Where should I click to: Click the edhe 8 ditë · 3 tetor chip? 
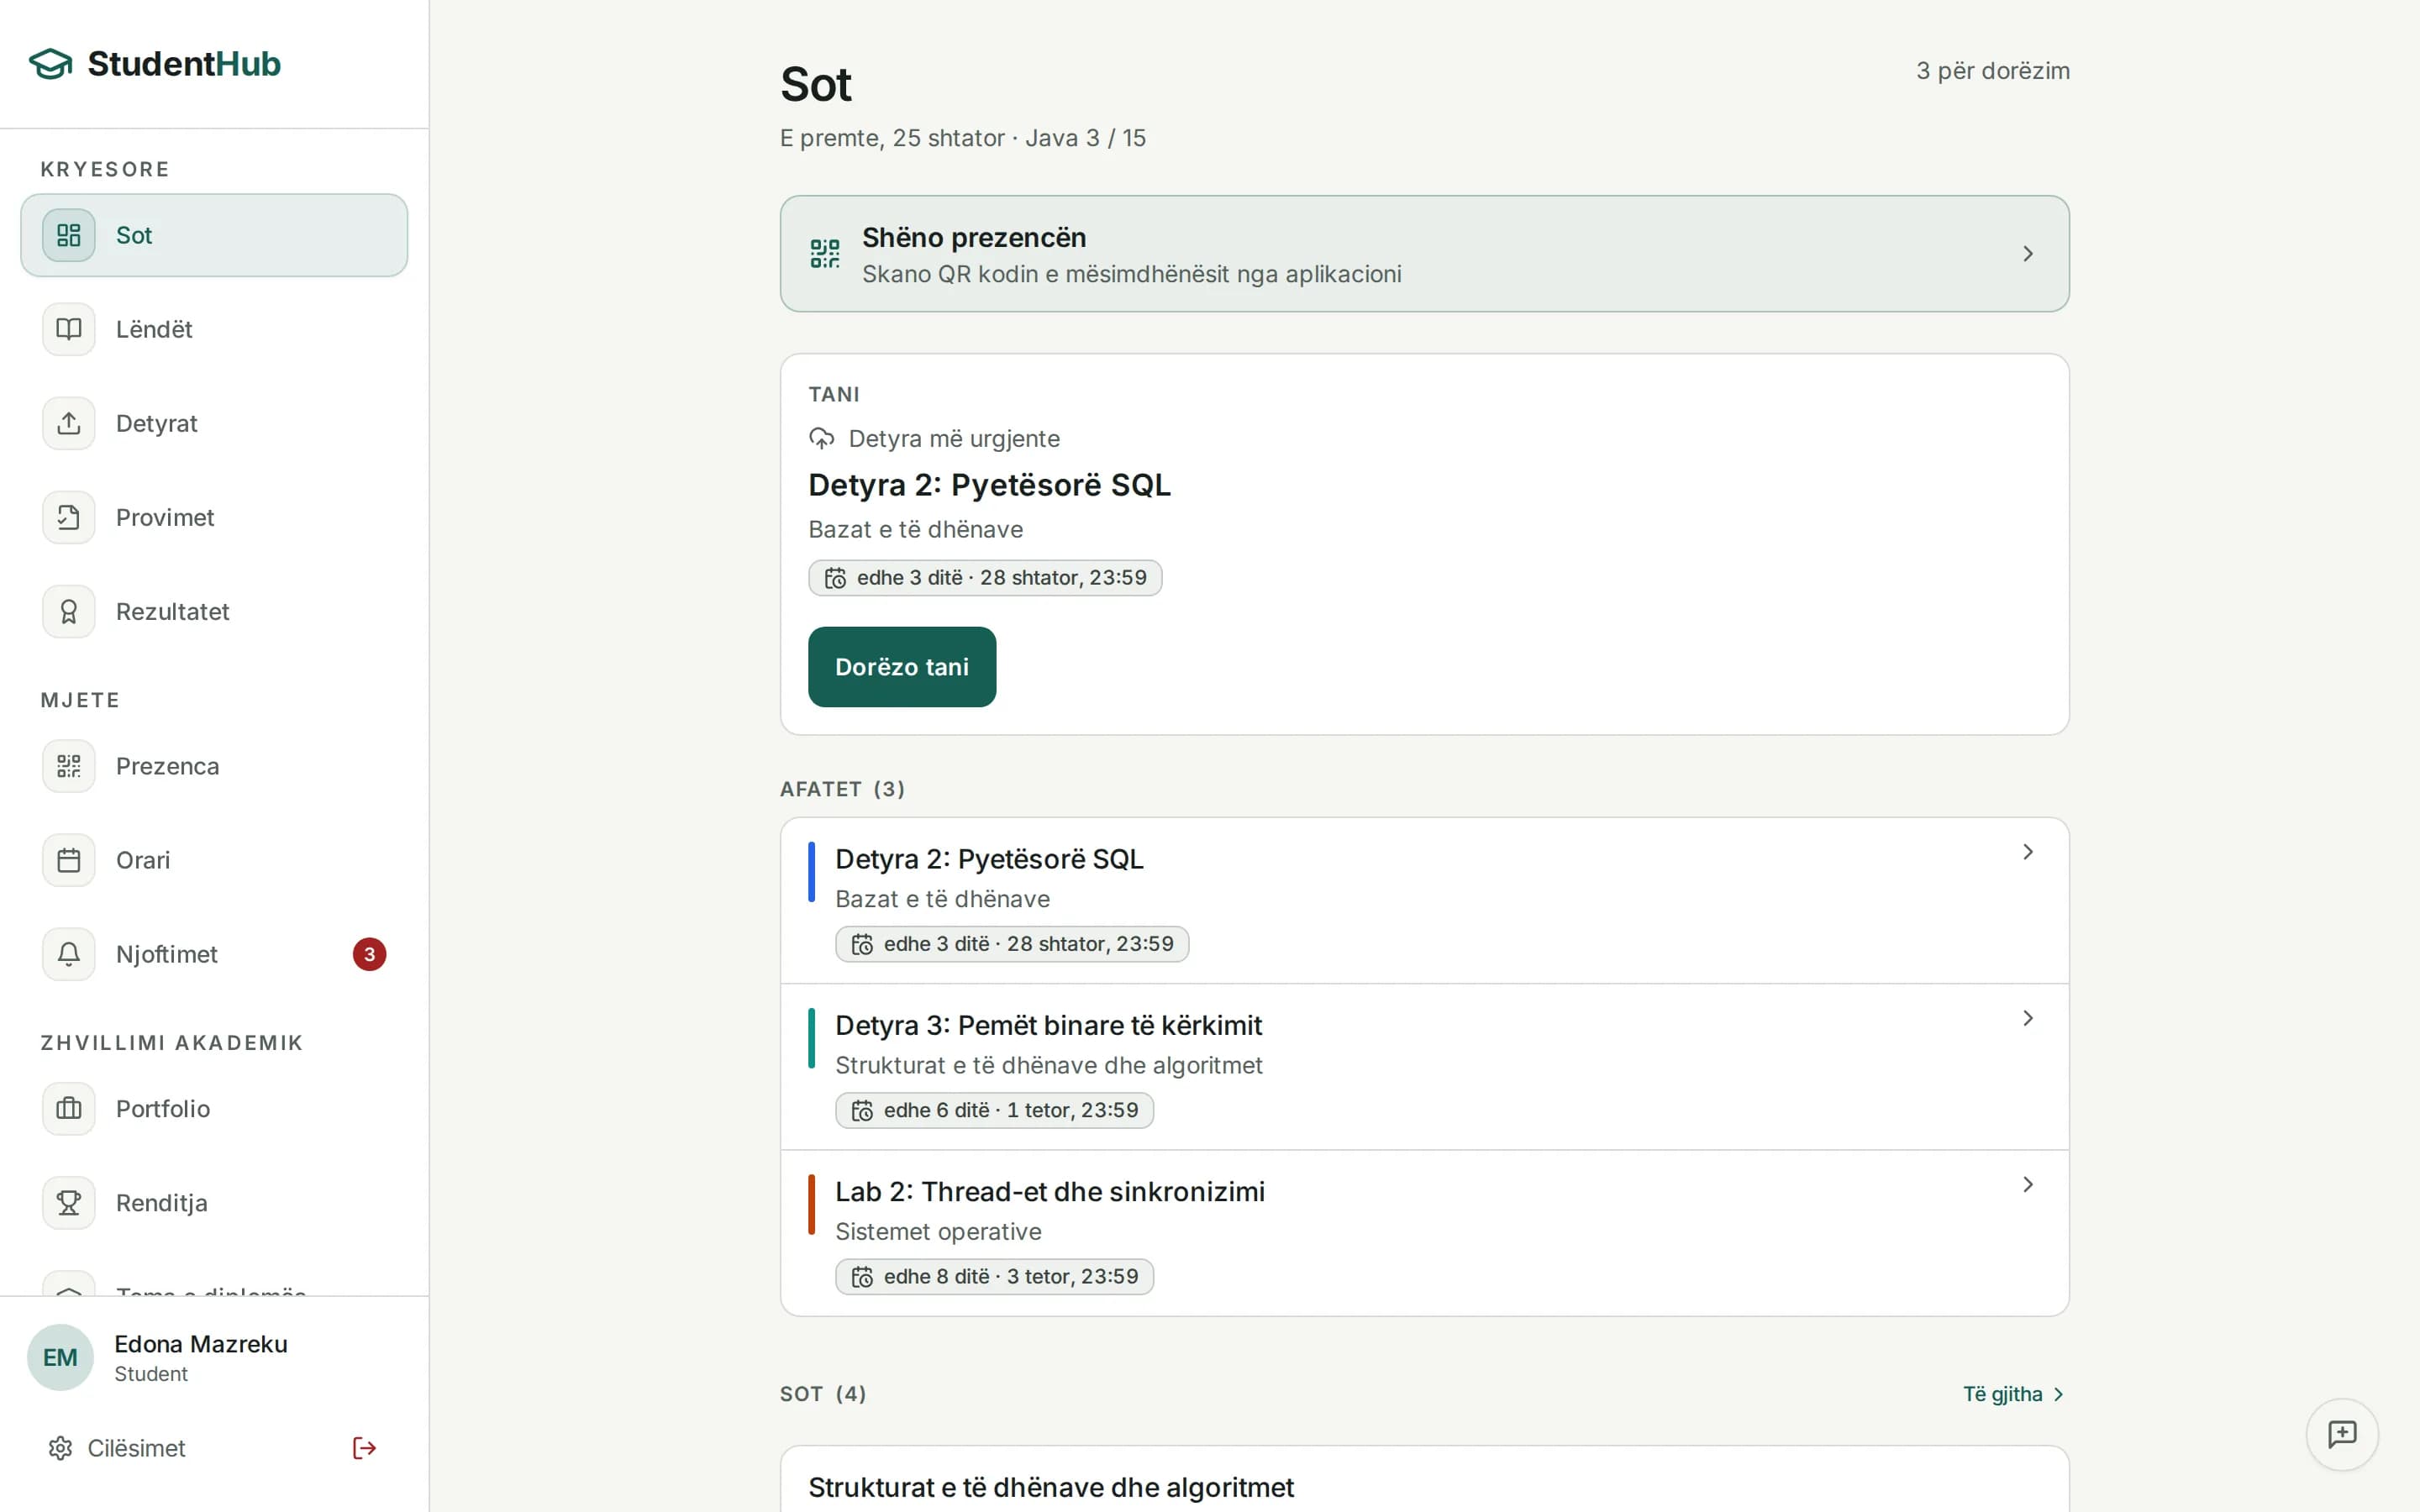(x=994, y=1276)
